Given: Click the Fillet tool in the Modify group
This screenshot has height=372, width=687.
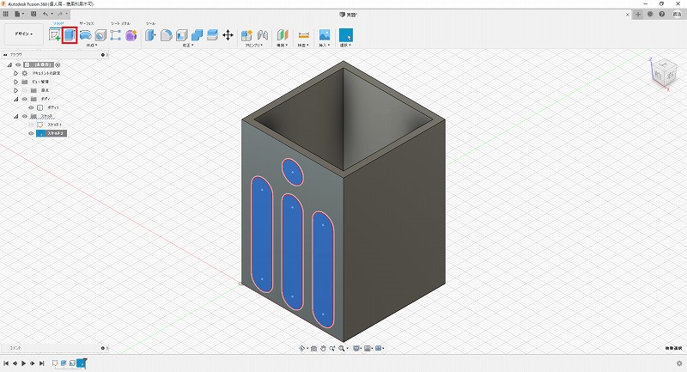Looking at the screenshot, I should 167,35.
